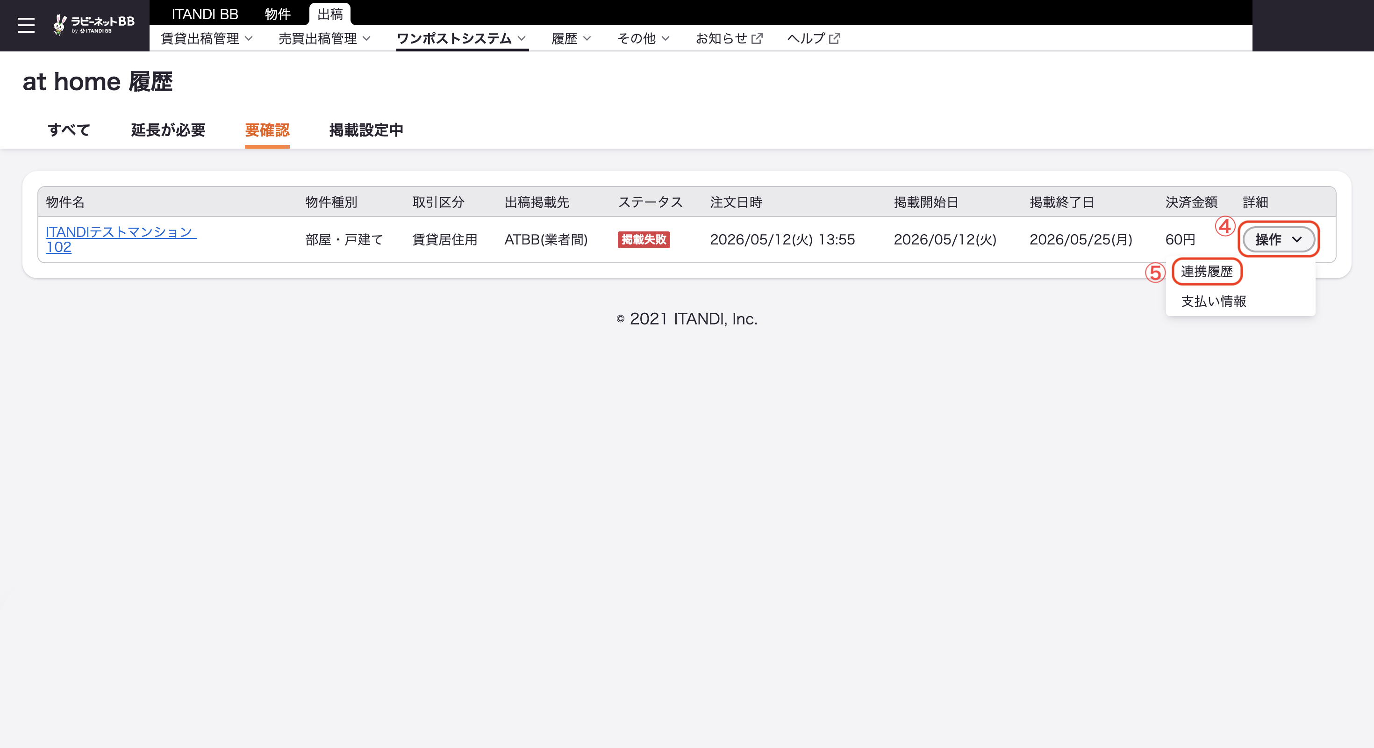This screenshot has height=748, width=1374.
Task: Click the 掲載失敗 status badge
Action: [x=644, y=239]
